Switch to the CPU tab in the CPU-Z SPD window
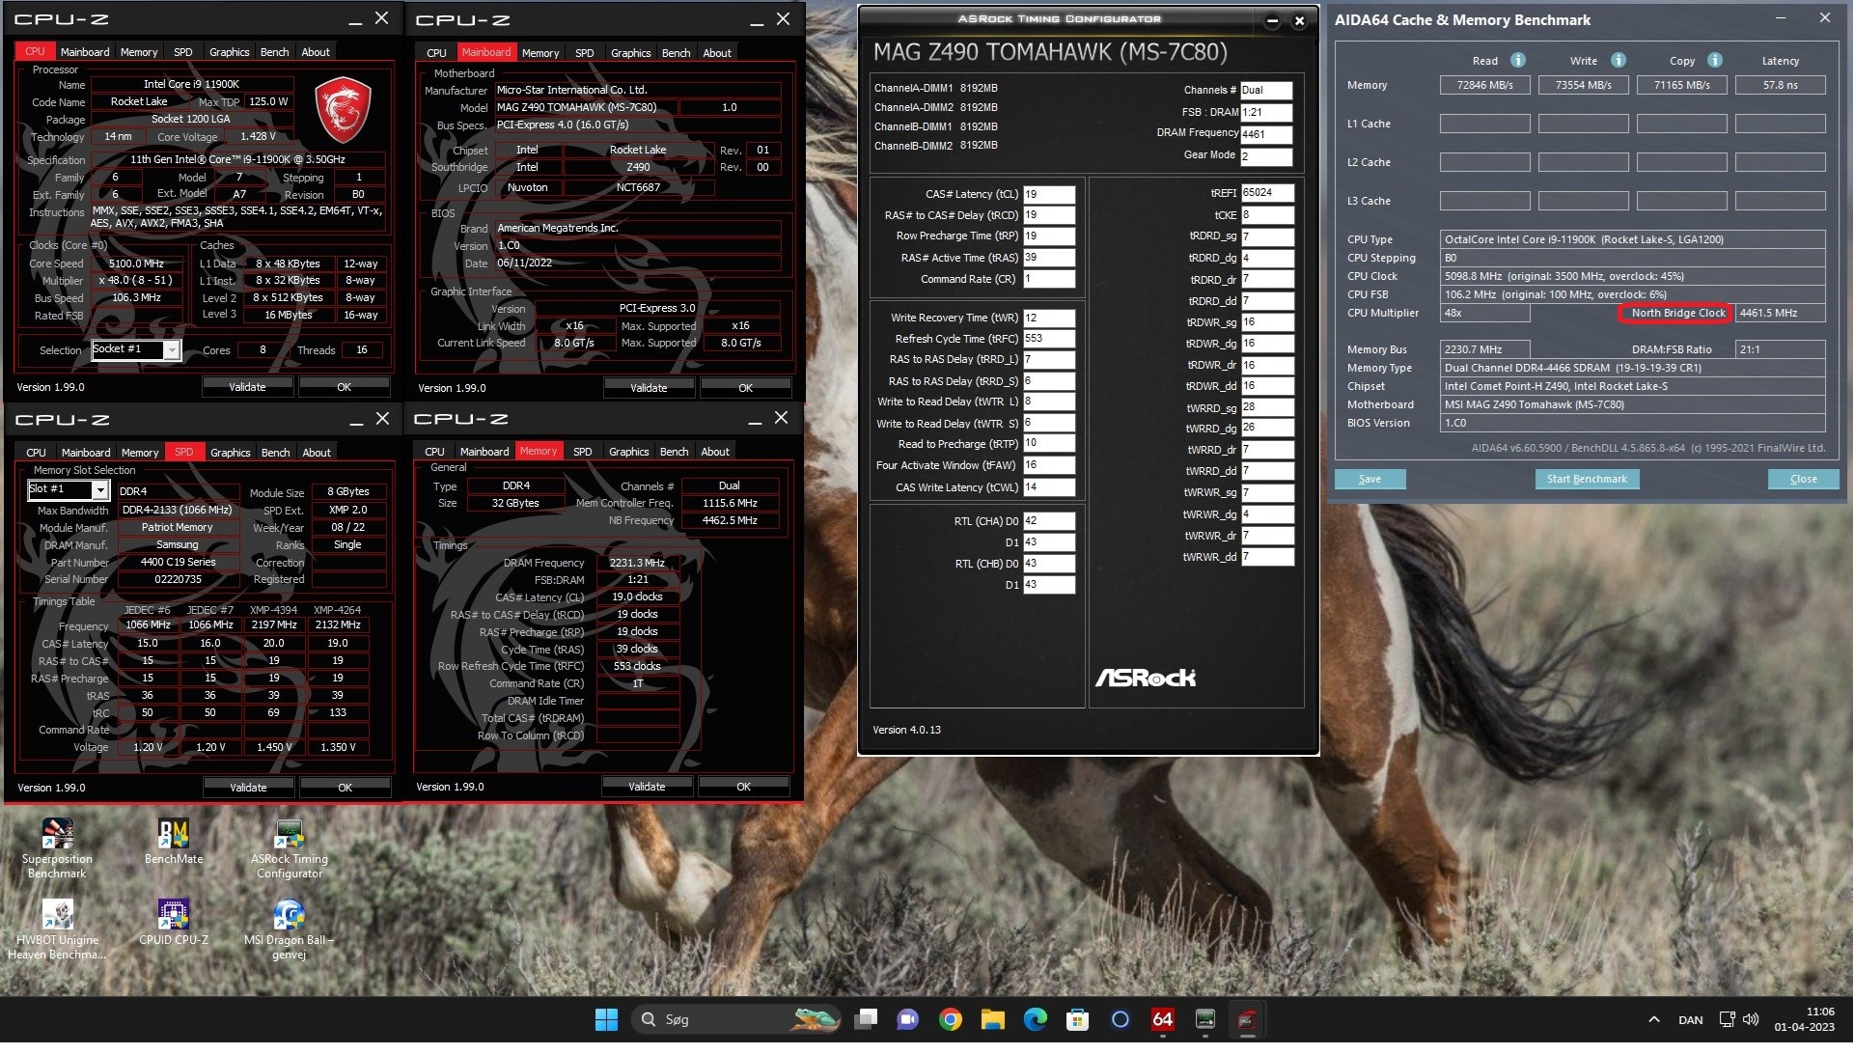Image resolution: width=1853 pixels, height=1054 pixels. (x=36, y=453)
